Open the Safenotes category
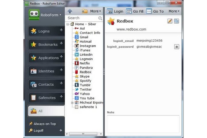 pos(47,98)
